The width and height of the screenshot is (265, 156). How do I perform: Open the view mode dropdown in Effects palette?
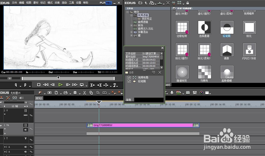(183, 4)
